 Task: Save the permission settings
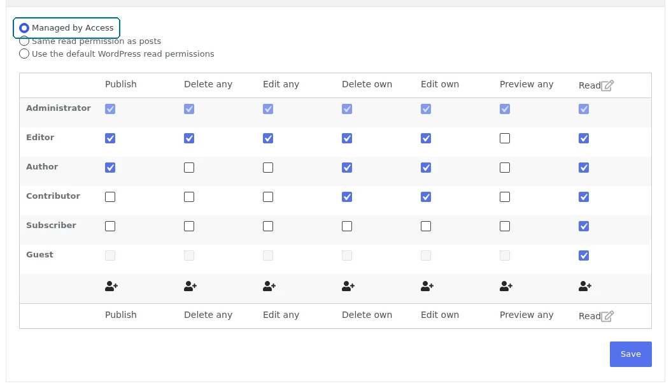pos(631,354)
